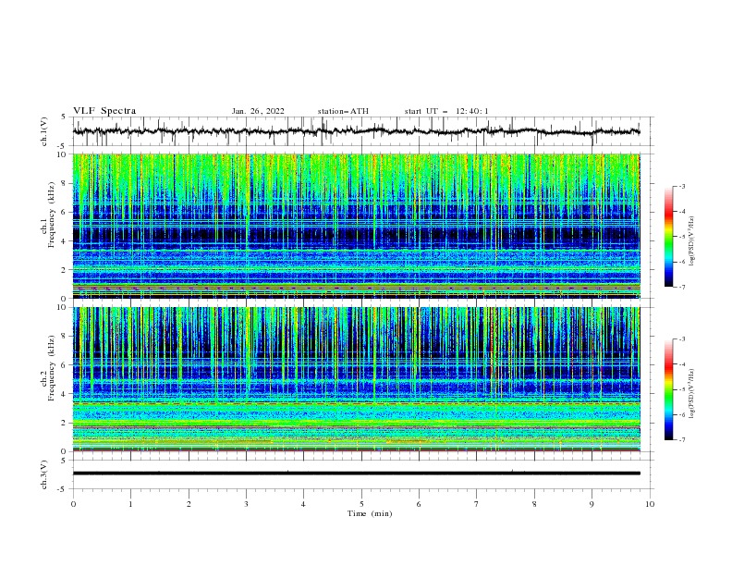This screenshot has width=732, height=566.
Task: Click the ch.1 voltage waveform trace
Action: click(356, 131)
